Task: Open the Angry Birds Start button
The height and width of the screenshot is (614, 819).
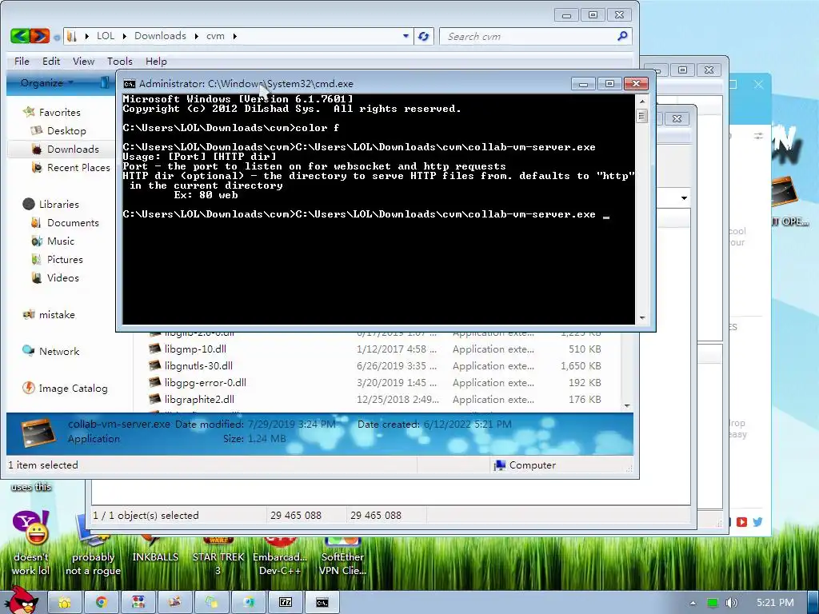Action: tap(20, 600)
